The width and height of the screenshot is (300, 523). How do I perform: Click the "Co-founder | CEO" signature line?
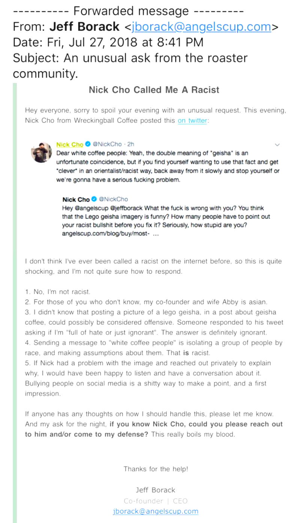pos(156,501)
